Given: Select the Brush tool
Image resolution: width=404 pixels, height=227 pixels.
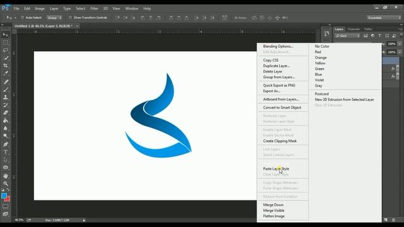Looking at the screenshot, I should pyautogui.click(x=6, y=90).
